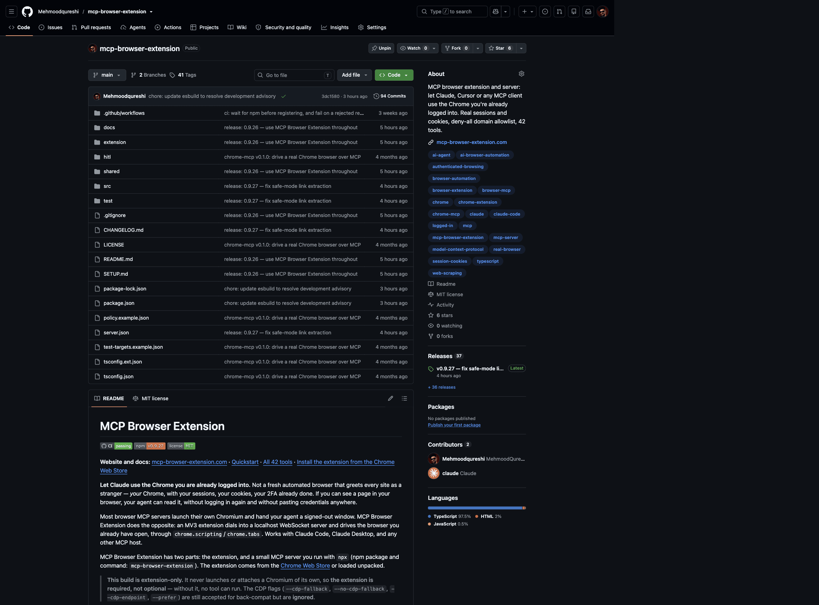819x605 pixels.
Task: Edit the README with the pencil icon
Action: click(390, 398)
